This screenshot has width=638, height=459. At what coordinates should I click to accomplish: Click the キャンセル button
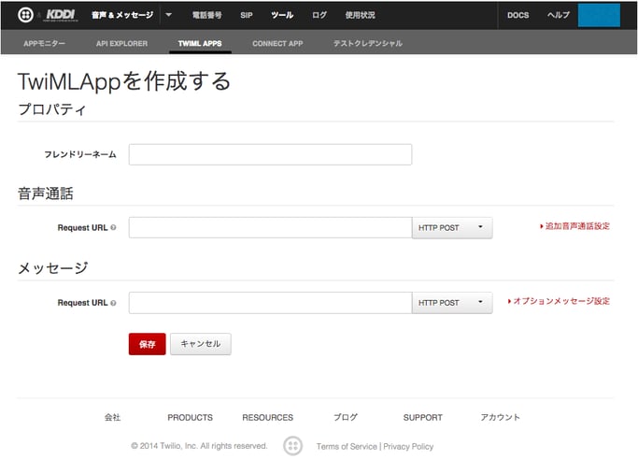pyautogui.click(x=201, y=344)
